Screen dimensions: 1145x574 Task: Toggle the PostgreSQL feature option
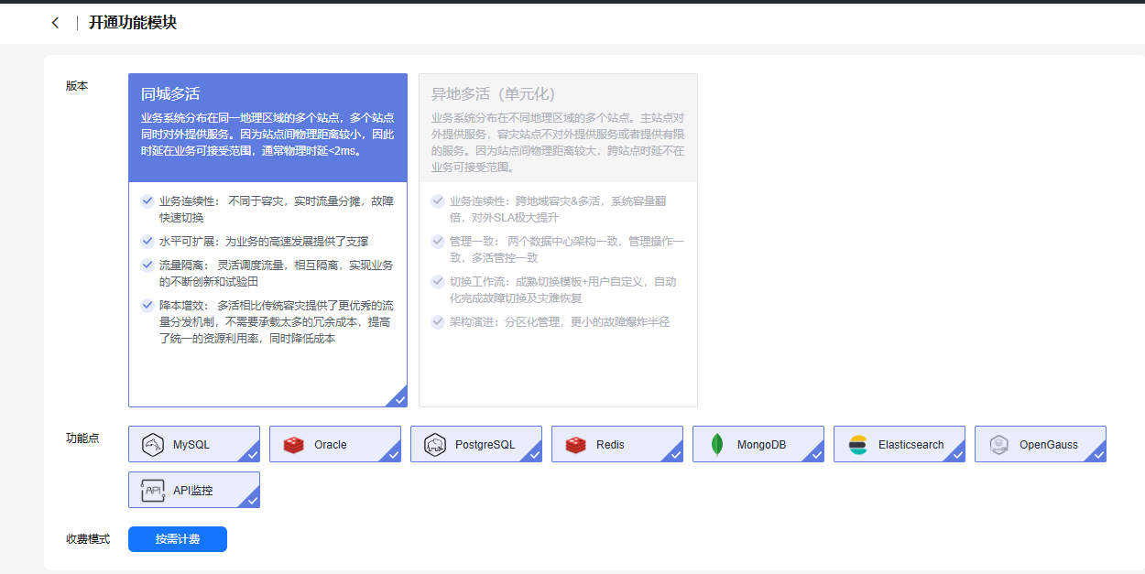pos(476,444)
